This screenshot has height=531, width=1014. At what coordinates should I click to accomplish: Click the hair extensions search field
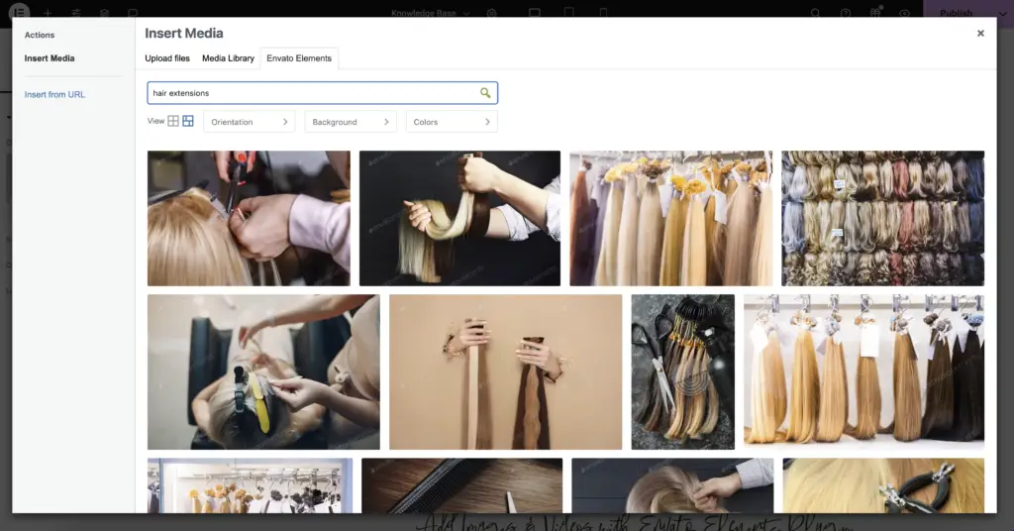click(312, 93)
